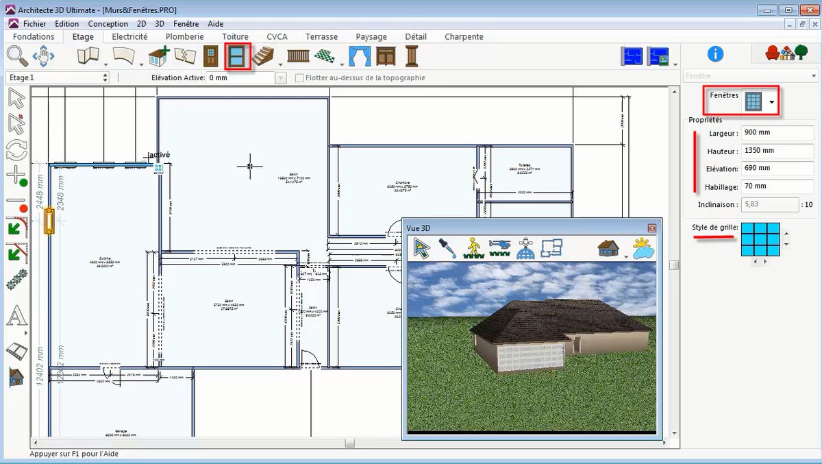Viewport: 822px width, 464px height.
Task: Choose the Staircase tool
Action: point(264,56)
